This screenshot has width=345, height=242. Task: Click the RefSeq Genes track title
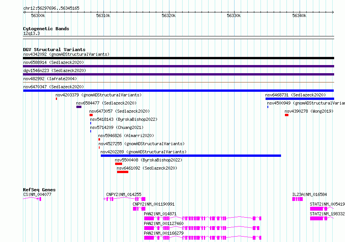pyautogui.click(x=39, y=190)
